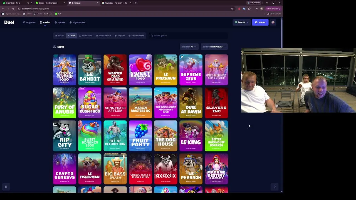Open Gates of Olympus Super Scatter
Viewport: 356px width, 200px height.
tap(216, 70)
